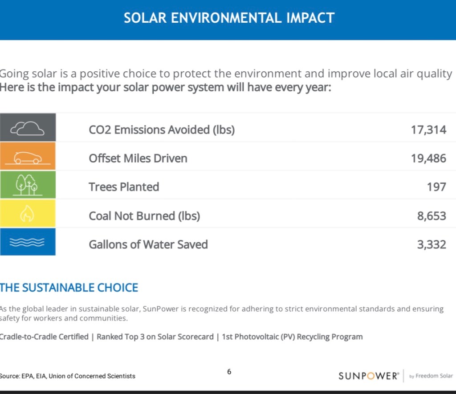Click the "Gallons of Water Saved" label
The height and width of the screenshot is (394, 456).
click(x=148, y=244)
